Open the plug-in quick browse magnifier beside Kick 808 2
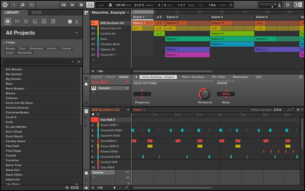The image size is (305, 191). point(127,82)
